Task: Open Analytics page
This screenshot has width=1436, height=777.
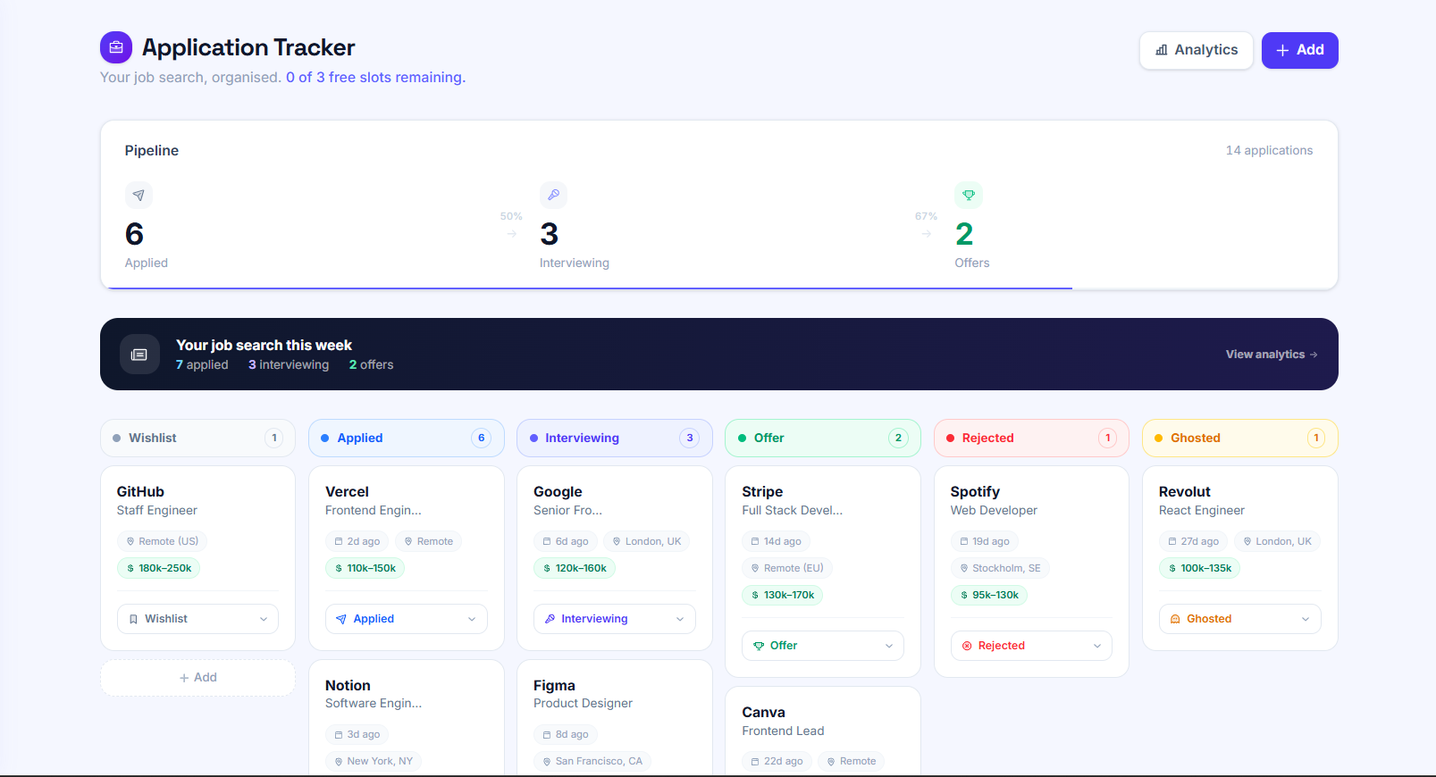Action: (x=1197, y=50)
